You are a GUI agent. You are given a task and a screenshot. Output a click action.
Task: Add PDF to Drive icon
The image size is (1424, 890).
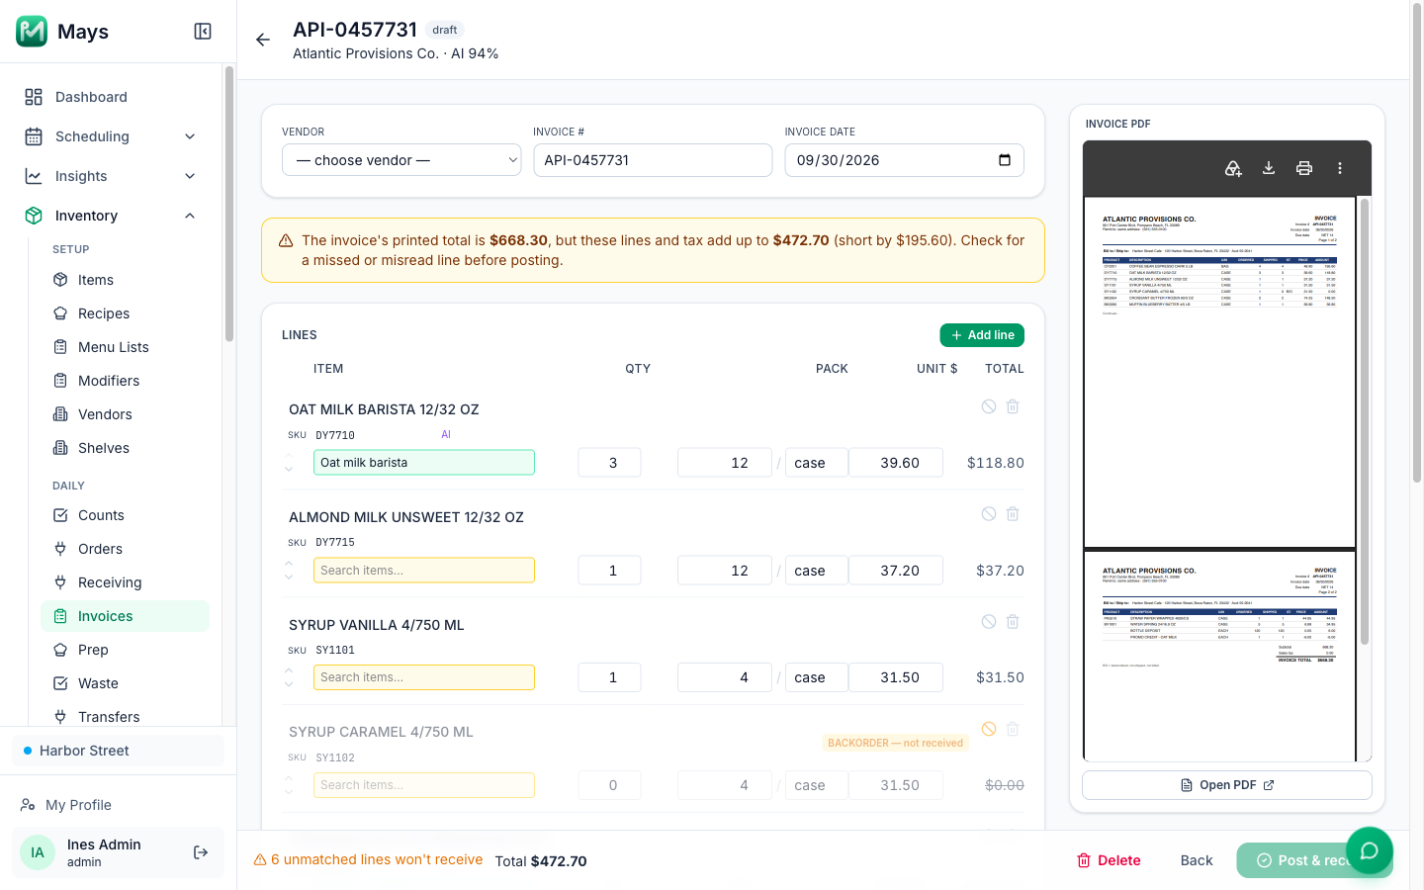1233,168
